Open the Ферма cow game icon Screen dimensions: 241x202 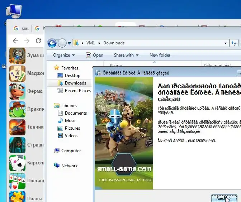click(x=17, y=91)
